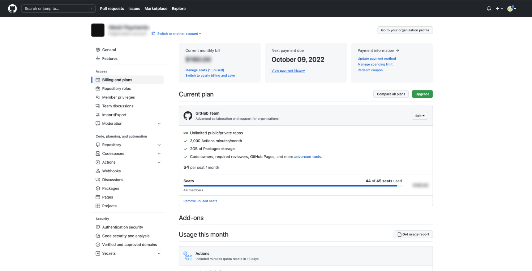Viewport: 532px width, 271px height.
Task: Click the Team discussions comment icon
Action: click(x=98, y=106)
